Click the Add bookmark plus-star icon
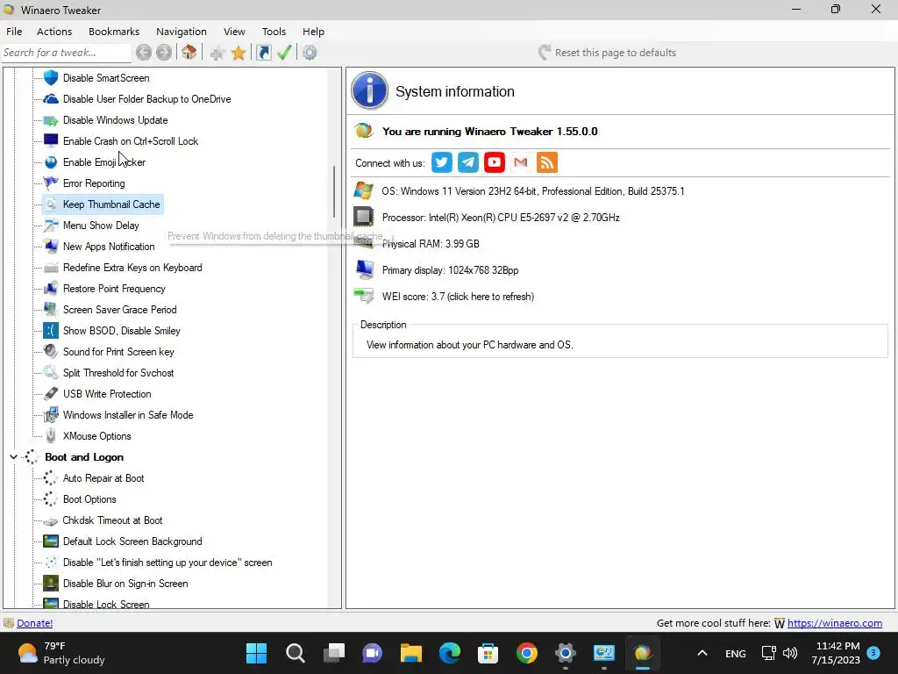The height and width of the screenshot is (674, 898). pos(217,54)
